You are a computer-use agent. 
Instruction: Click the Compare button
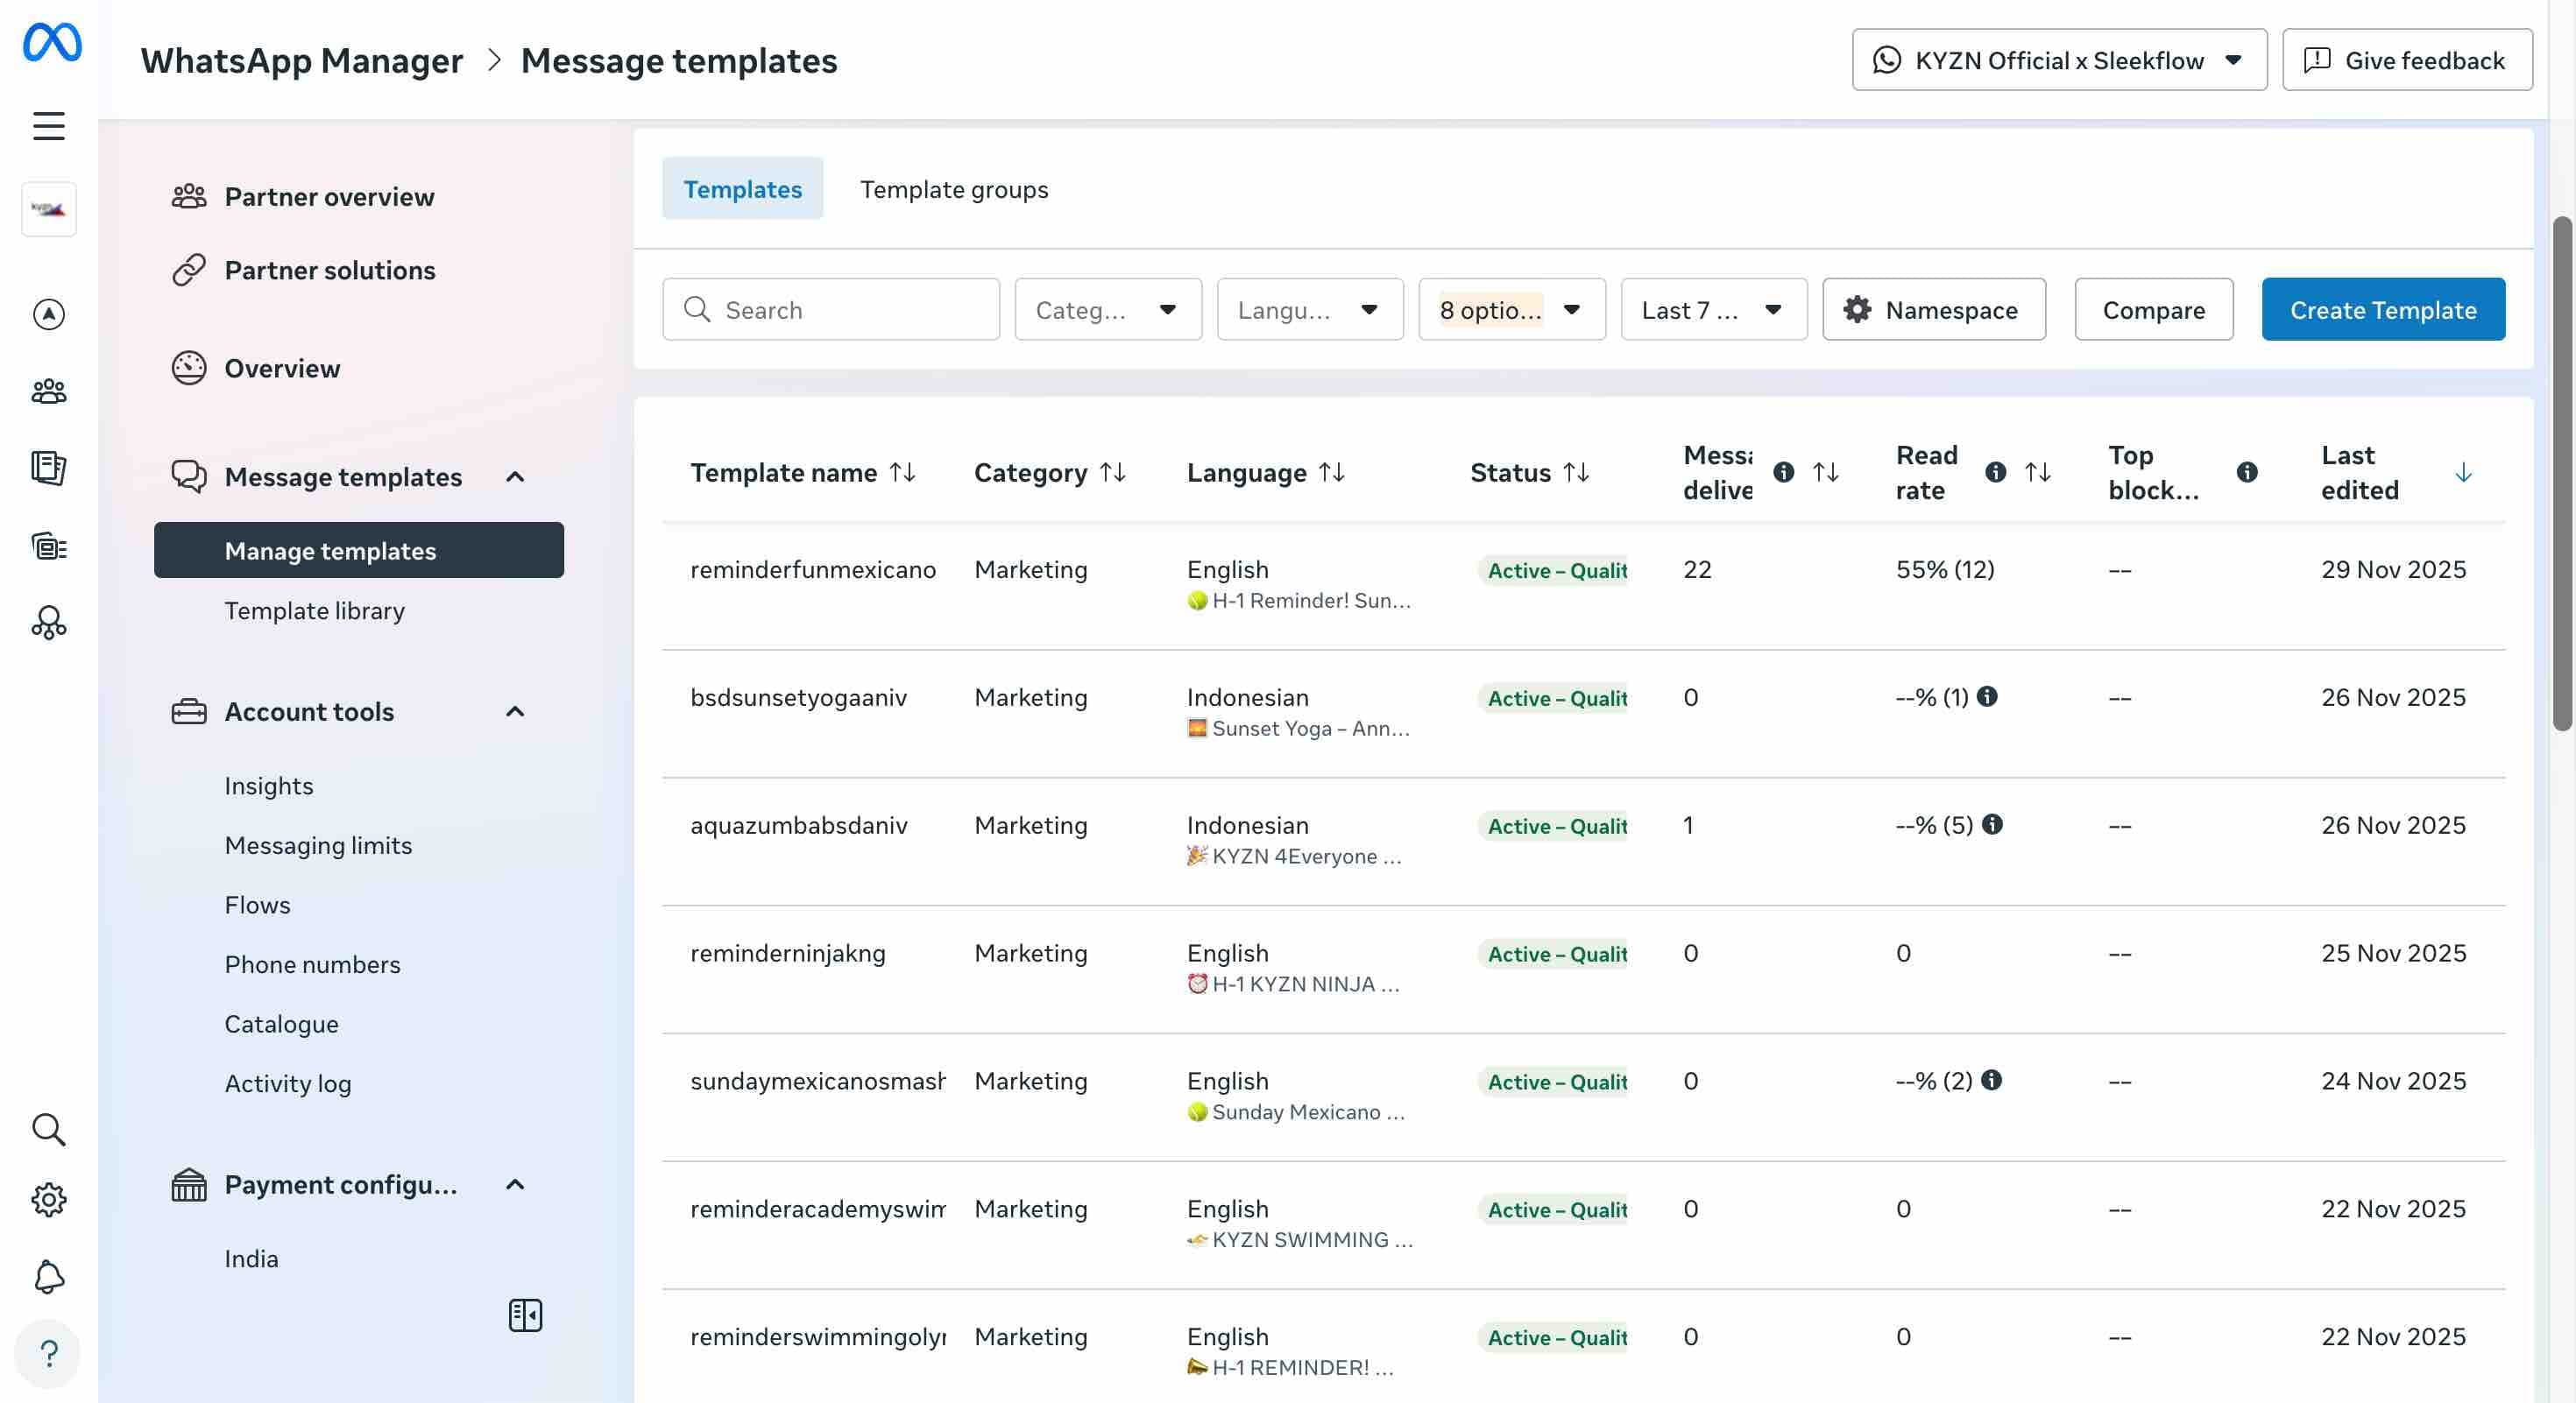point(2153,310)
